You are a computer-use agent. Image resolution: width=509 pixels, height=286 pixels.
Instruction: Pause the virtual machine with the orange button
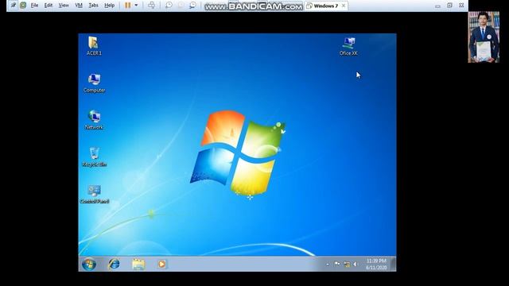(x=127, y=6)
